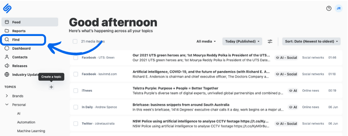This screenshot has height=136, width=348.
Task: Click the Contacts person icon
Action: [7, 57]
